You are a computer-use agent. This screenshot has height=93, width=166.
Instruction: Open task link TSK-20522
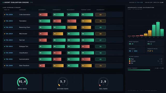pos(9,40)
